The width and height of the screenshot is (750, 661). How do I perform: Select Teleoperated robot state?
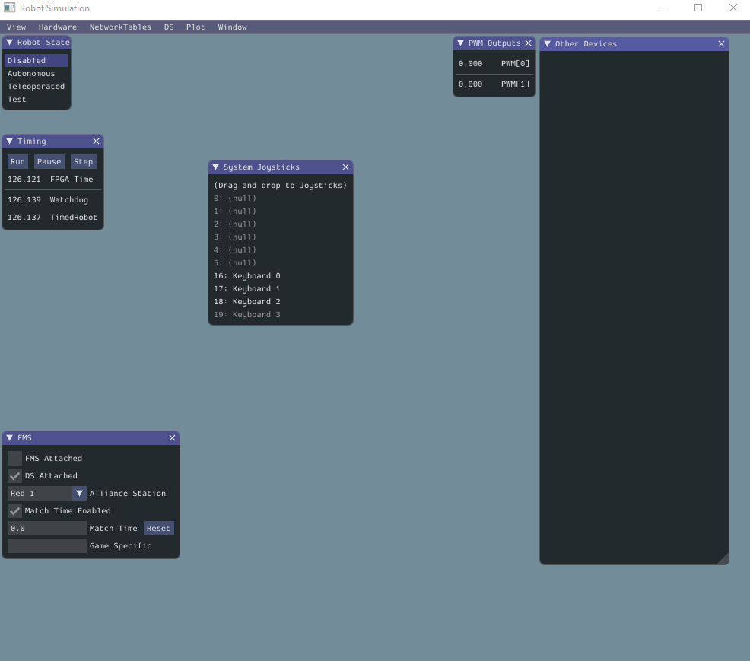coord(37,86)
